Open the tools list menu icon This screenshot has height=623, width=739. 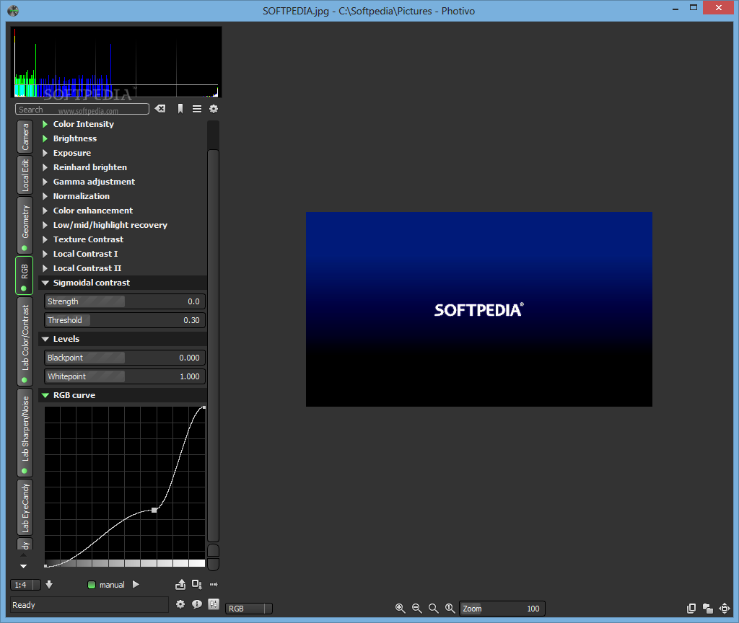tap(197, 109)
